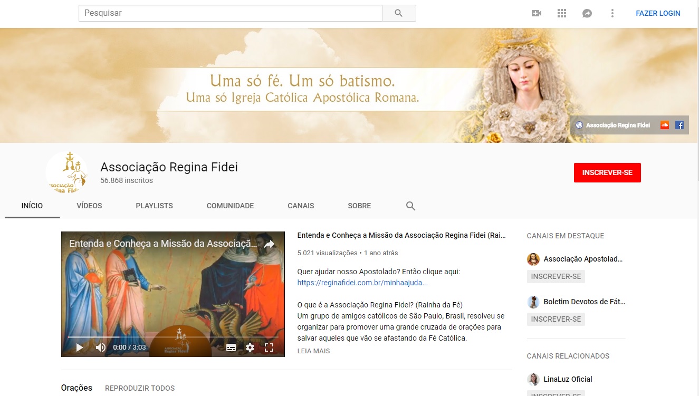
Task: Click the Associação Regina Fidei channel title
Action: 169,167
